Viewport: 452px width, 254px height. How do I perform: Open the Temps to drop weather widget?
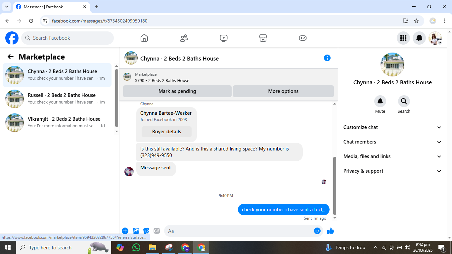[345, 247]
